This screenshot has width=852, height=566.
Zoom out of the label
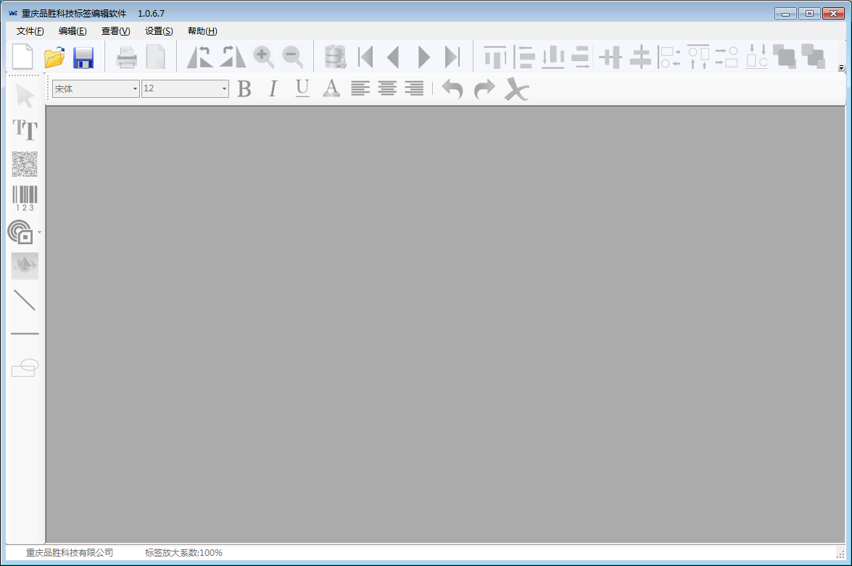click(x=293, y=57)
